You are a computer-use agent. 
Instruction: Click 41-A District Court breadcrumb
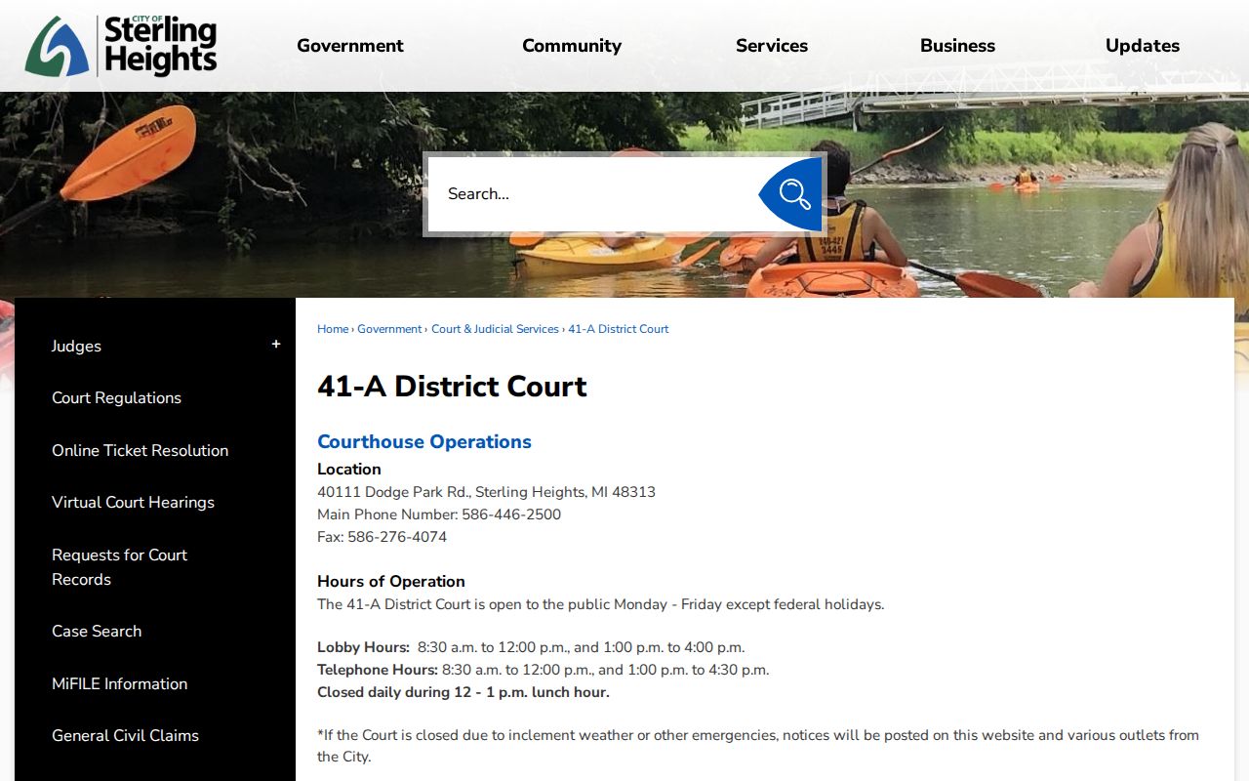tap(619, 329)
